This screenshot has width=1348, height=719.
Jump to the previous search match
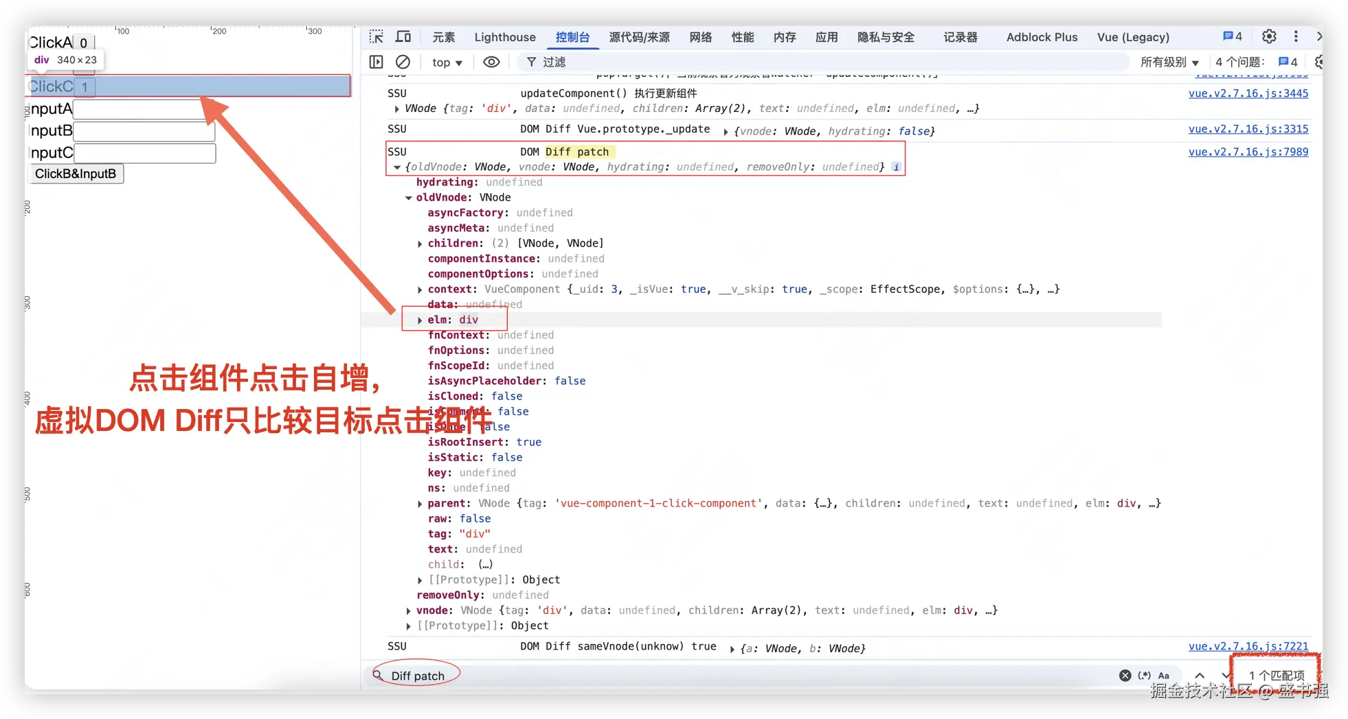(1200, 675)
